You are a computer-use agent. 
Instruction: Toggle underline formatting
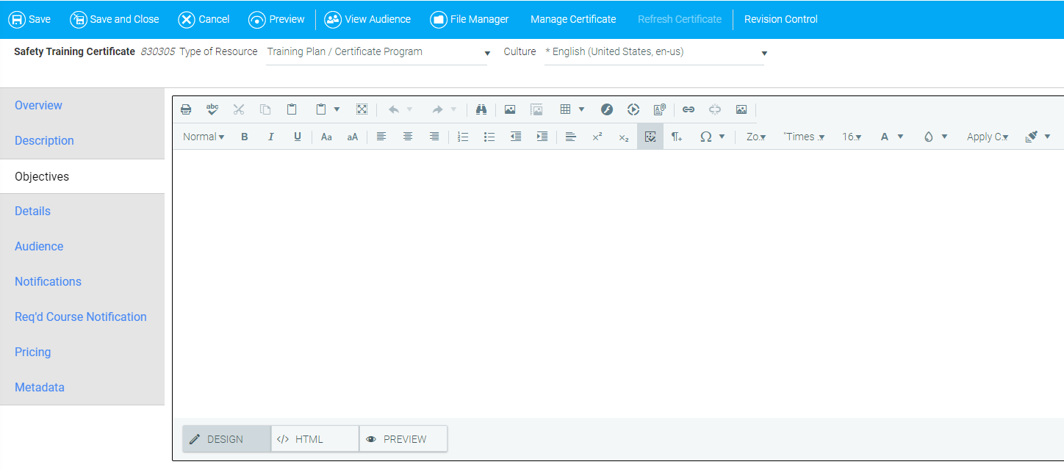pyautogui.click(x=298, y=137)
